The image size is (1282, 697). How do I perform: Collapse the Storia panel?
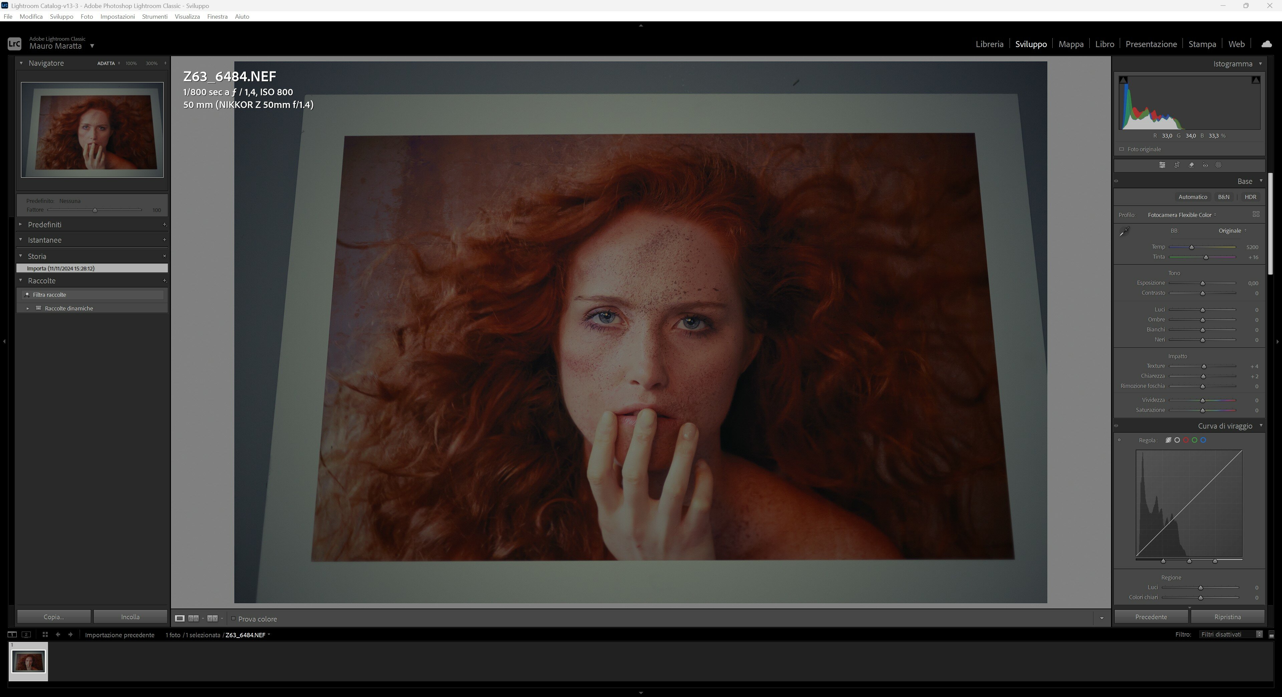point(20,256)
